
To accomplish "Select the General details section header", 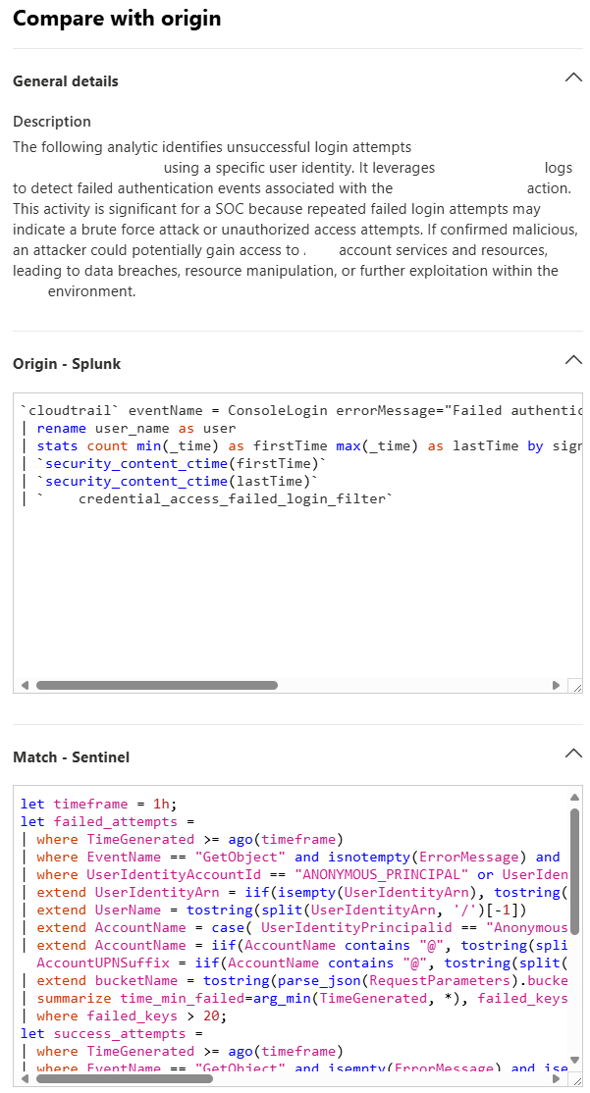I will coord(65,80).
